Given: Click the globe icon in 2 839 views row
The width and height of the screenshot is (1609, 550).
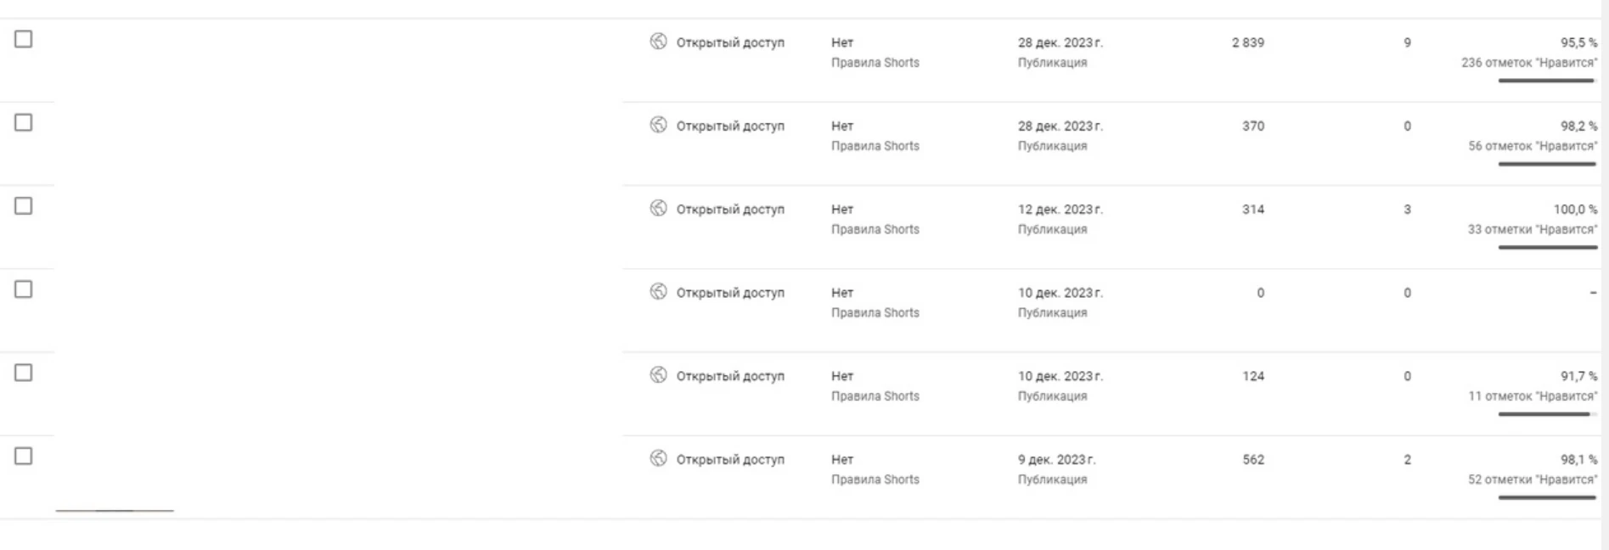Looking at the screenshot, I should (x=658, y=41).
